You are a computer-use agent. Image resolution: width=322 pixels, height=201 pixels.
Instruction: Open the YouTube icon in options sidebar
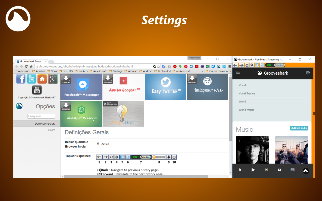(x=37, y=90)
